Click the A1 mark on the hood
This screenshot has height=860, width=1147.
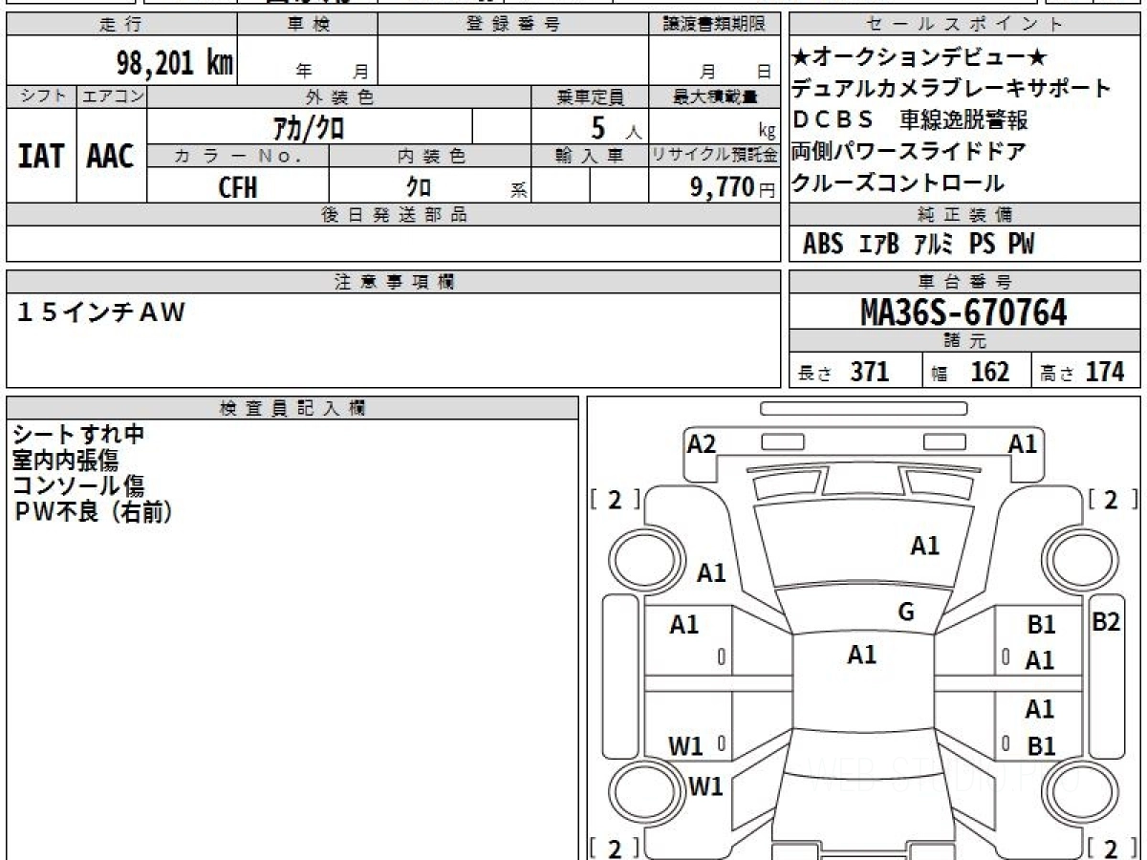924,546
